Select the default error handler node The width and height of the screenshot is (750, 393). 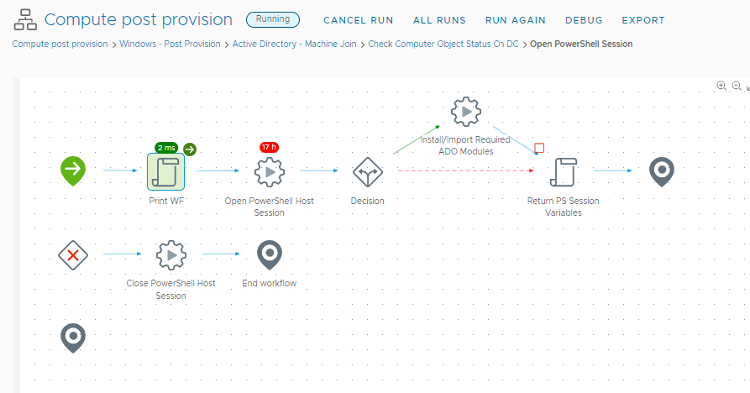[x=73, y=254]
